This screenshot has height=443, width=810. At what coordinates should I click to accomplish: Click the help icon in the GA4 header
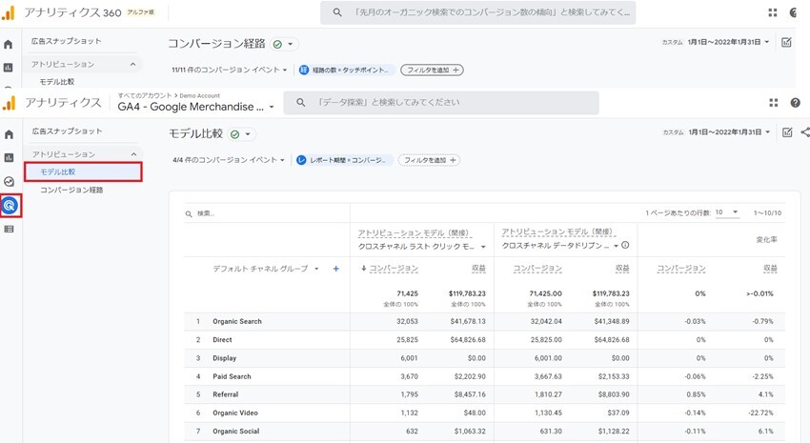(x=796, y=103)
